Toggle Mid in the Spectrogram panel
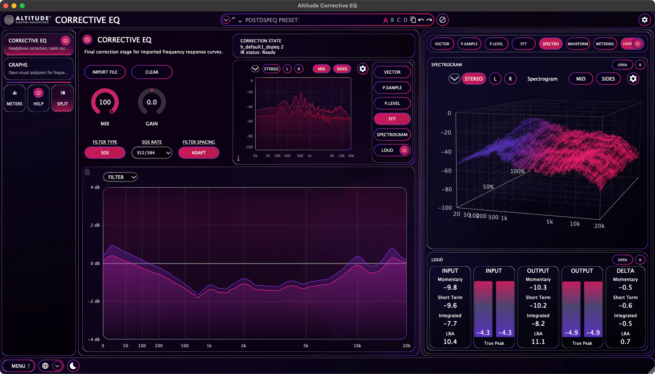 [x=581, y=79]
